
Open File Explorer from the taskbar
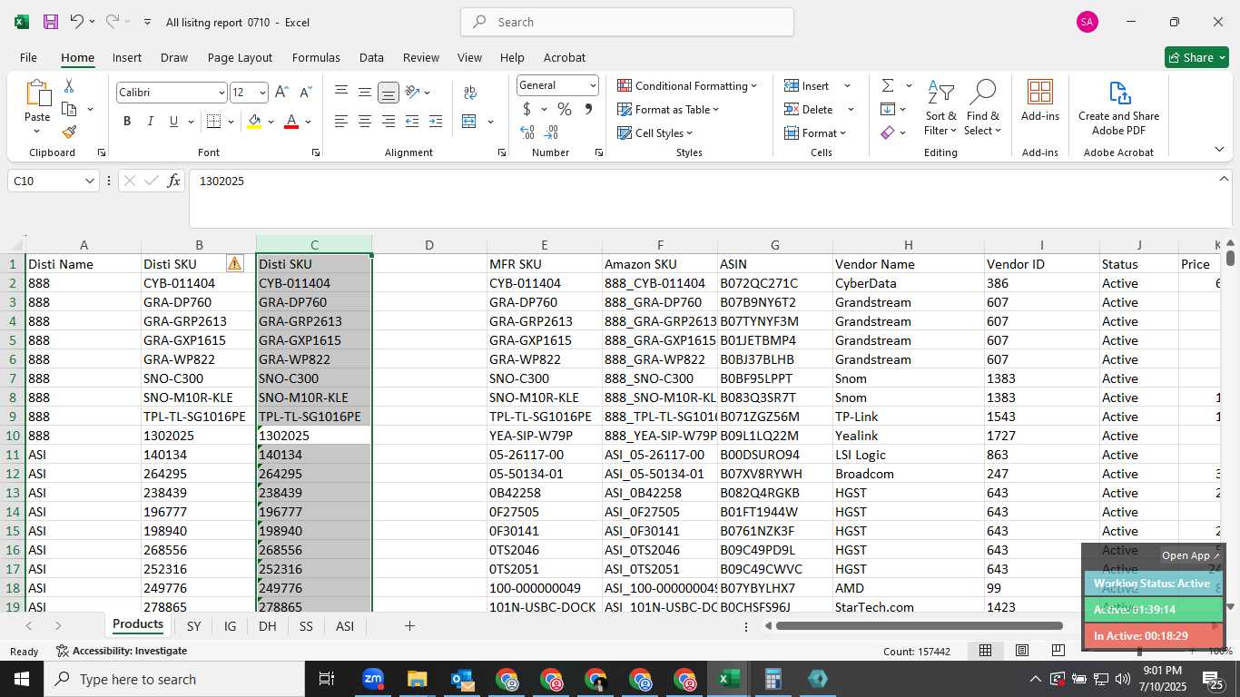coord(417,679)
